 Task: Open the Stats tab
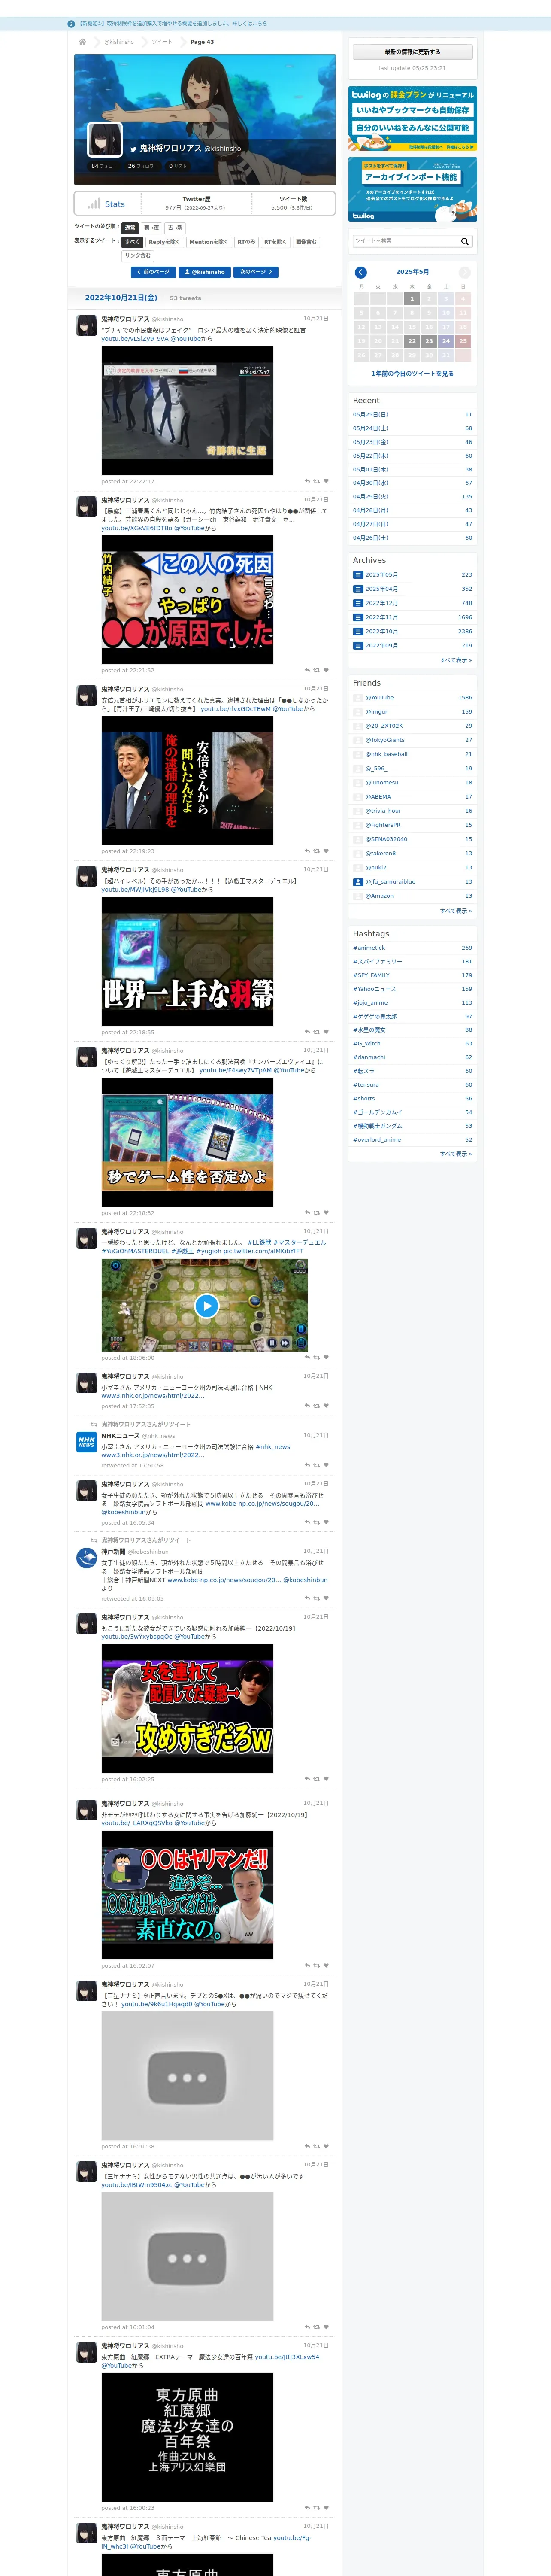(x=106, y=204)
